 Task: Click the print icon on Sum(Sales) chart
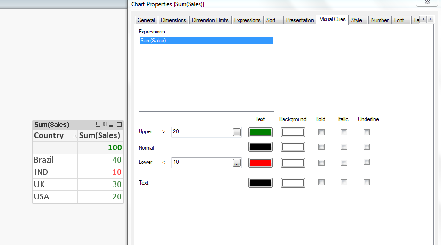click(98, 124)
